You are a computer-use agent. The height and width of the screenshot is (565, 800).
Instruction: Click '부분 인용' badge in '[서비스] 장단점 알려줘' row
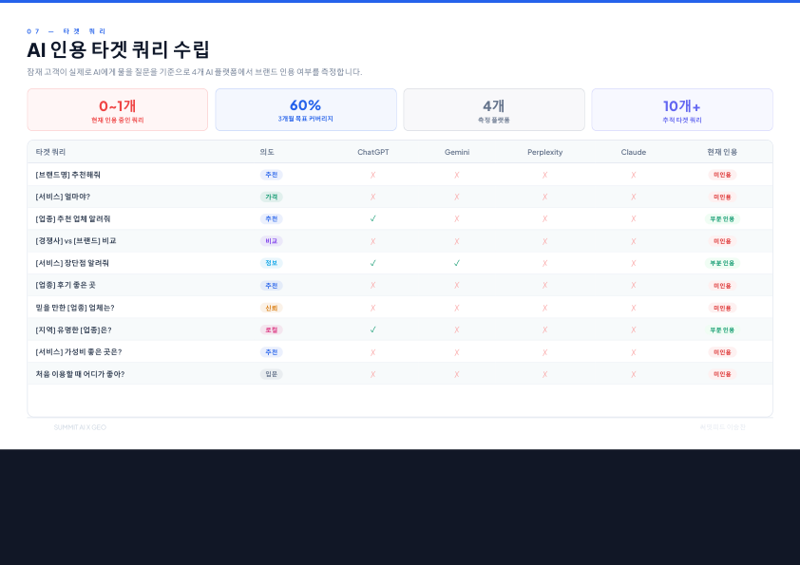[722, 263]
